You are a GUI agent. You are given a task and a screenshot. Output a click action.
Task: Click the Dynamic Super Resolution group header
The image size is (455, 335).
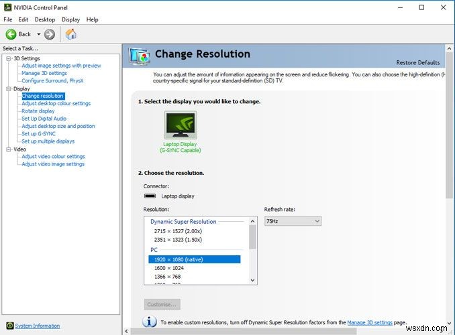pos(183,222)
